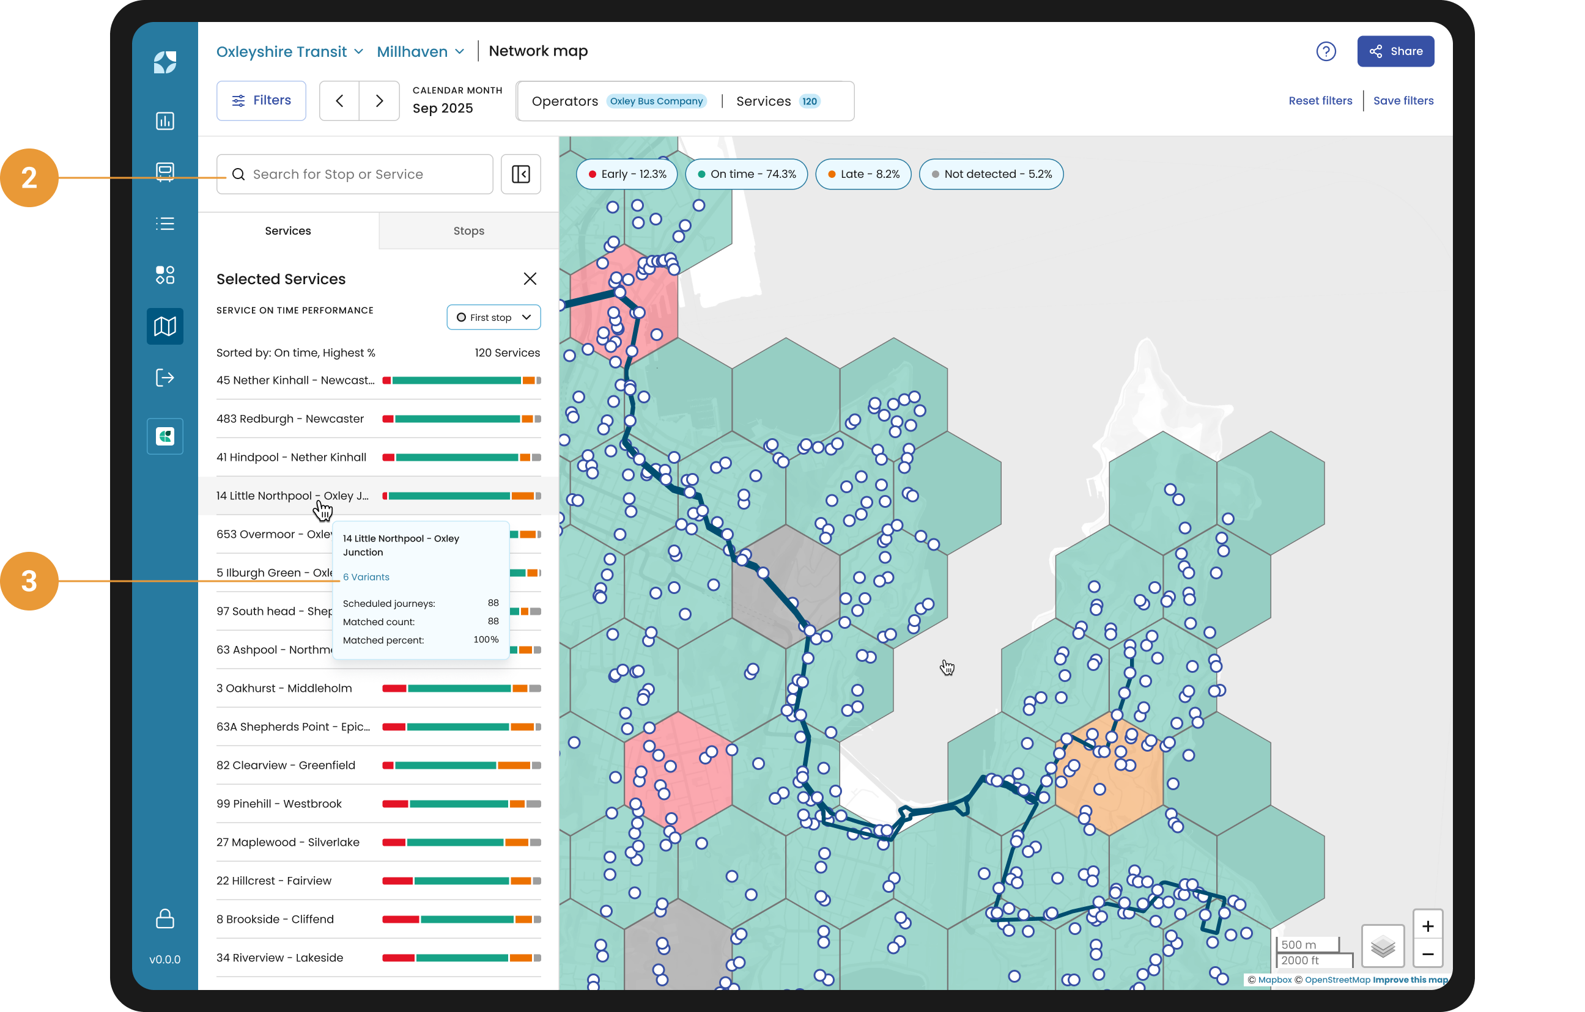Image resolution: width=1585 pixels, height=1012 pixels.
Task: Click the Reset filters link
Action: click(1320, 101)
